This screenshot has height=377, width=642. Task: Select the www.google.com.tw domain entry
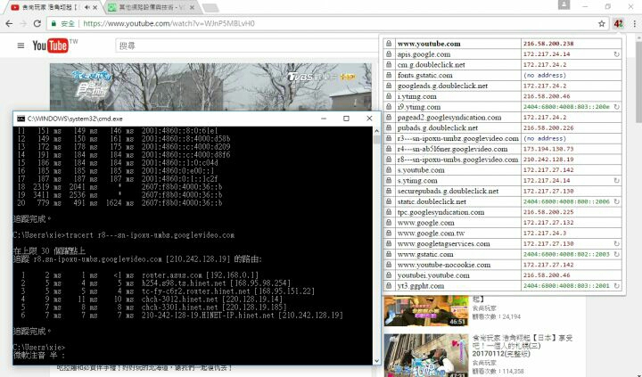431,234
